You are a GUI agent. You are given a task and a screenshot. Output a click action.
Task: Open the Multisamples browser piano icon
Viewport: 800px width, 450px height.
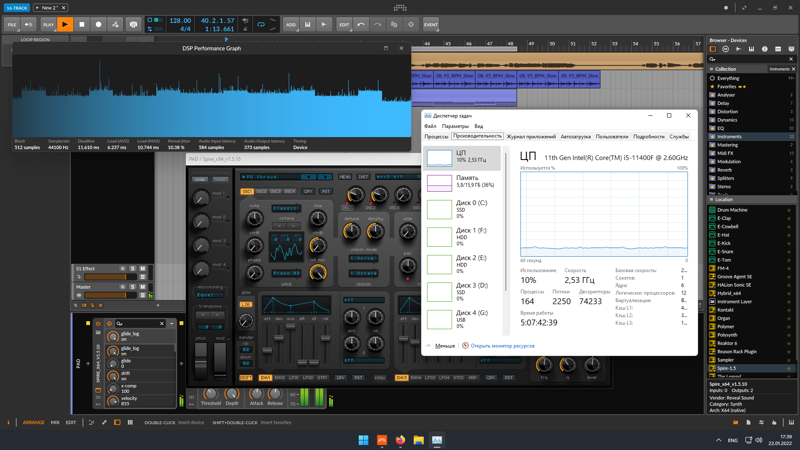coord(751,49)
